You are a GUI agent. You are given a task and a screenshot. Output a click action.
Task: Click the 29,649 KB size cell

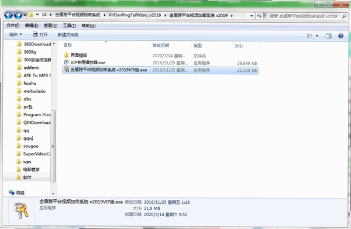point(247,63)
